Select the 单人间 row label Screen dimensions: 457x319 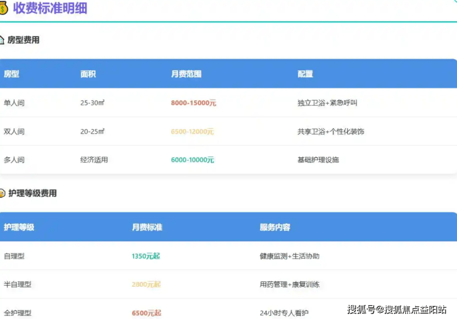(x=14, y=103)
